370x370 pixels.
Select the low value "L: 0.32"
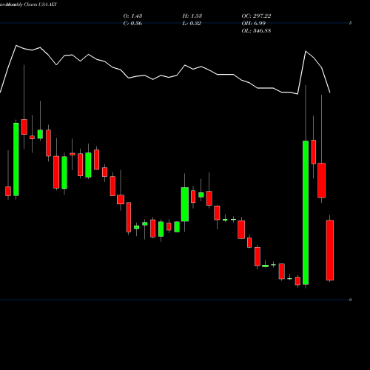tap(192, 23)
